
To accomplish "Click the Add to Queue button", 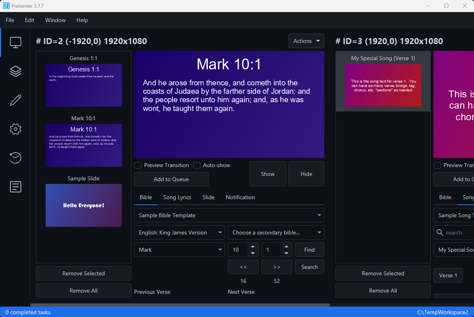I will (171, 179).
